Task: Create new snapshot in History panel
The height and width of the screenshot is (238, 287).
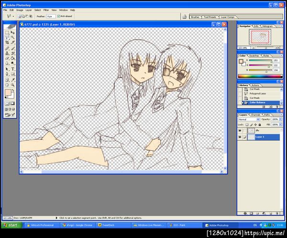Action: [271, 106]
